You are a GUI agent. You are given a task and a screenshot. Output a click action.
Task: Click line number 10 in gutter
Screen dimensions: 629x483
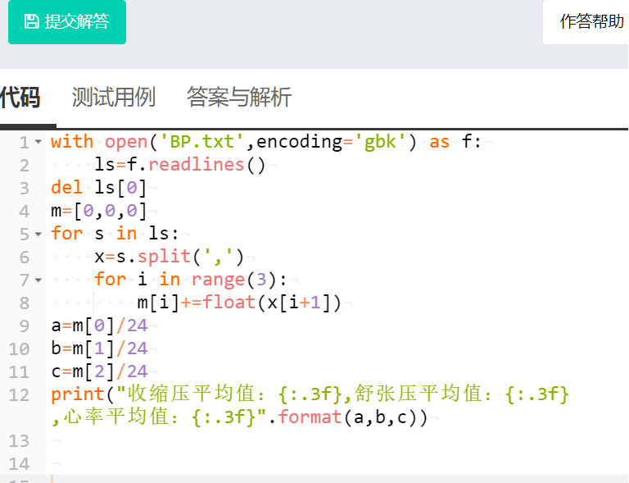20,349
